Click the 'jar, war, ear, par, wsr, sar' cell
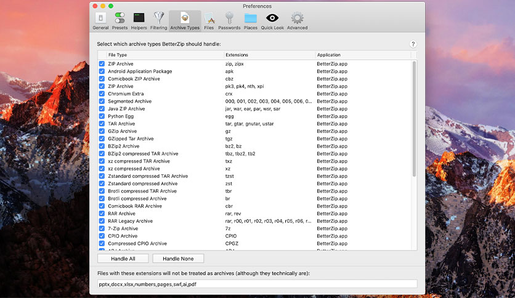Image resolution: width=515 pixels, height=298 pixels. 253,108
